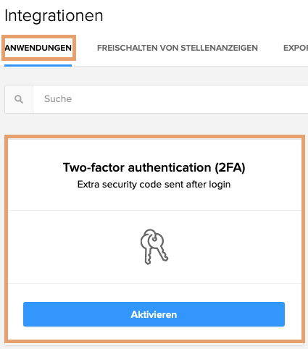The height and width of the screenshot is (349, 308).
Task: Select the Two-factor authentication (2FA) title
Action: pos(154,167)
